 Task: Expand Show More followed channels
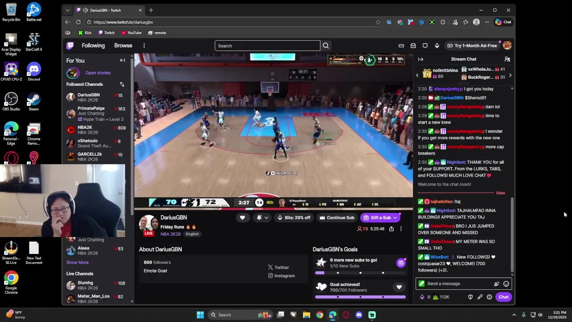[77, 263]
